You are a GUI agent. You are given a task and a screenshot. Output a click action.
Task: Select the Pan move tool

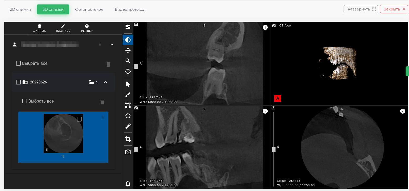point(128,50)
